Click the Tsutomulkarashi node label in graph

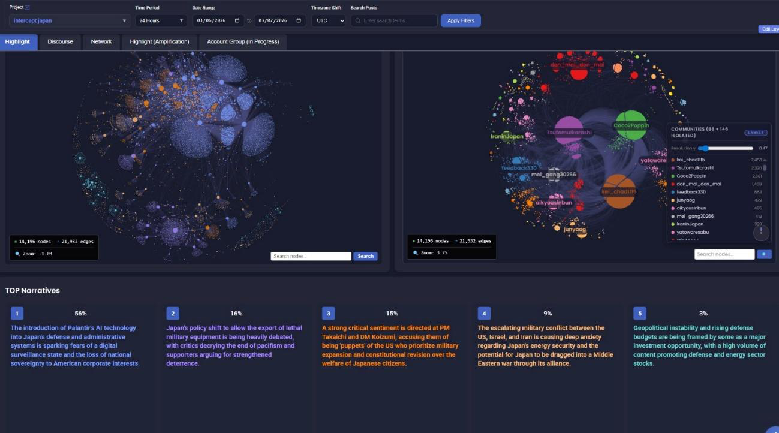pyautogui.click(x=569, y=132)
